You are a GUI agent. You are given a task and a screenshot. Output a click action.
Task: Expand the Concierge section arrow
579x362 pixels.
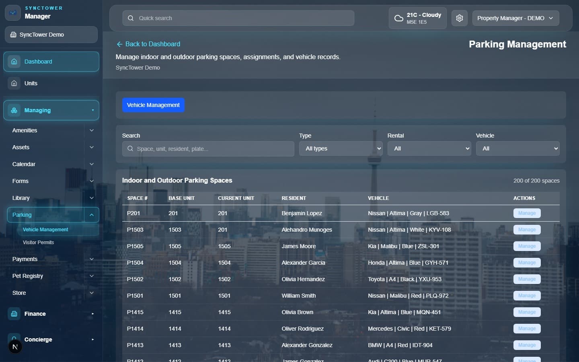point(93,339)
